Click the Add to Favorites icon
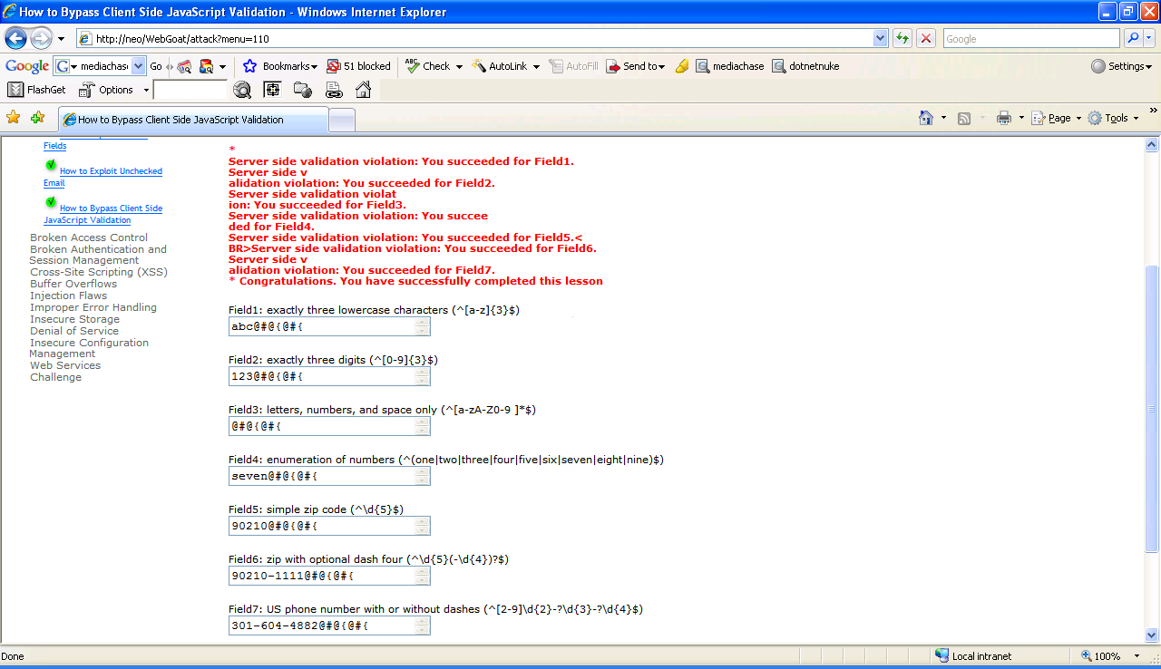1161x669 pixels. [x=37, y=118]
